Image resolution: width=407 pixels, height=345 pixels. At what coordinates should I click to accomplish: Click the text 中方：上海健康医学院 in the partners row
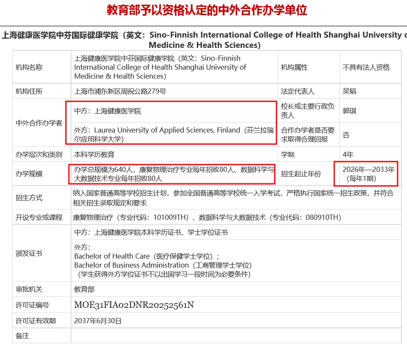tap(107, 111)
